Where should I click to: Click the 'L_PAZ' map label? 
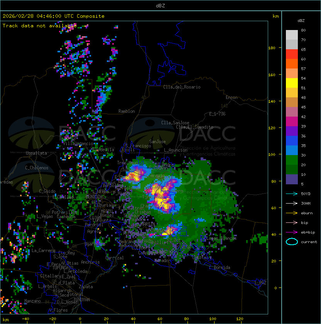pyautogui.click(x=260, y=283)
